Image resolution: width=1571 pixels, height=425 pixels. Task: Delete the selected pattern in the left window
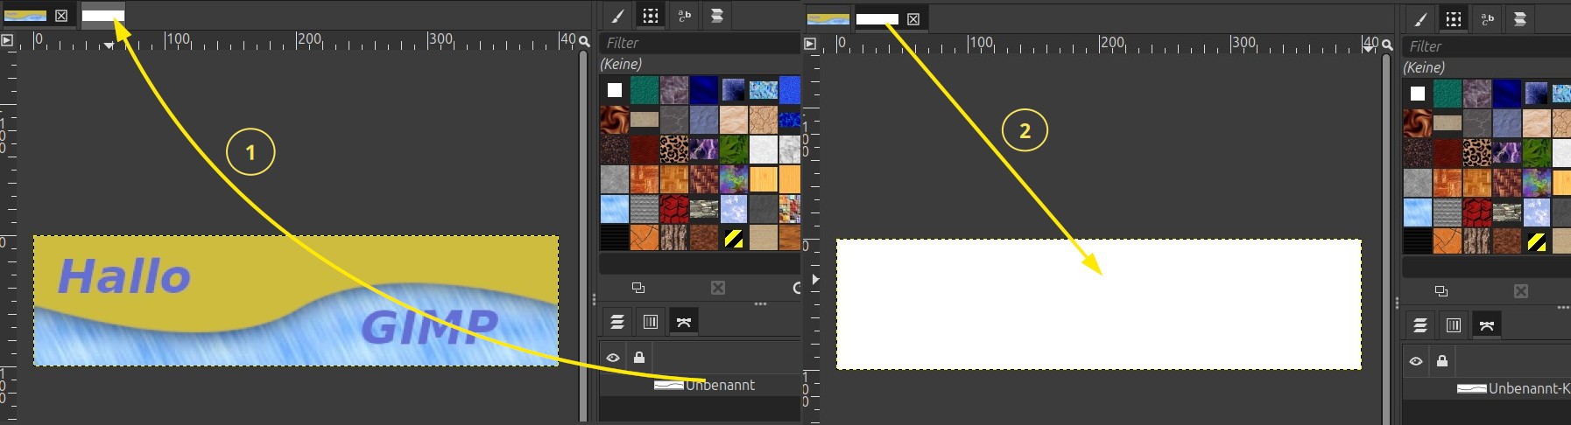pyautogui.click(x=718, y=288)
